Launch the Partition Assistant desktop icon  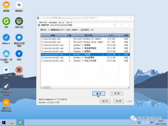point(19,6)
